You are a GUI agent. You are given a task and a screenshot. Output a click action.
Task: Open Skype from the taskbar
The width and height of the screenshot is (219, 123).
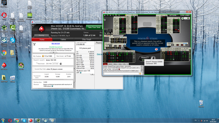click(24, 120)
